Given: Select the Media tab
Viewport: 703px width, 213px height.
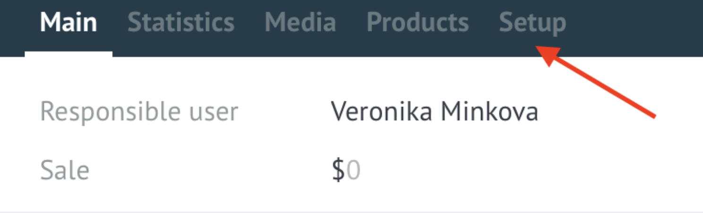Looking at the screenshot, I should pos(300,23).
